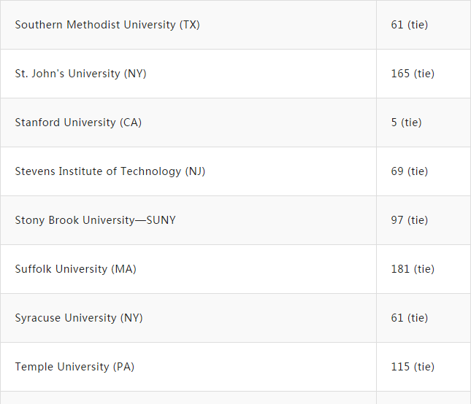Click the Stony Brook University—SUNY entry
This screenshot has height=404, width=471.
pos(95,220)
